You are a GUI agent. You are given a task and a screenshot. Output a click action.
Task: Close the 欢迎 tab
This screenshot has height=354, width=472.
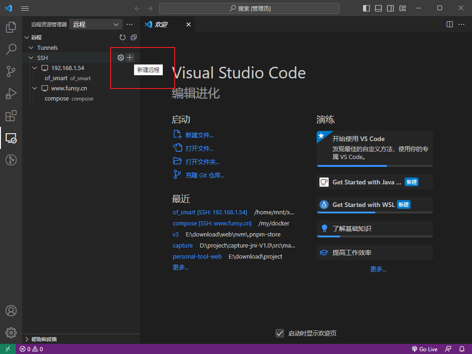pyautogui.click(x=189, y=24)
